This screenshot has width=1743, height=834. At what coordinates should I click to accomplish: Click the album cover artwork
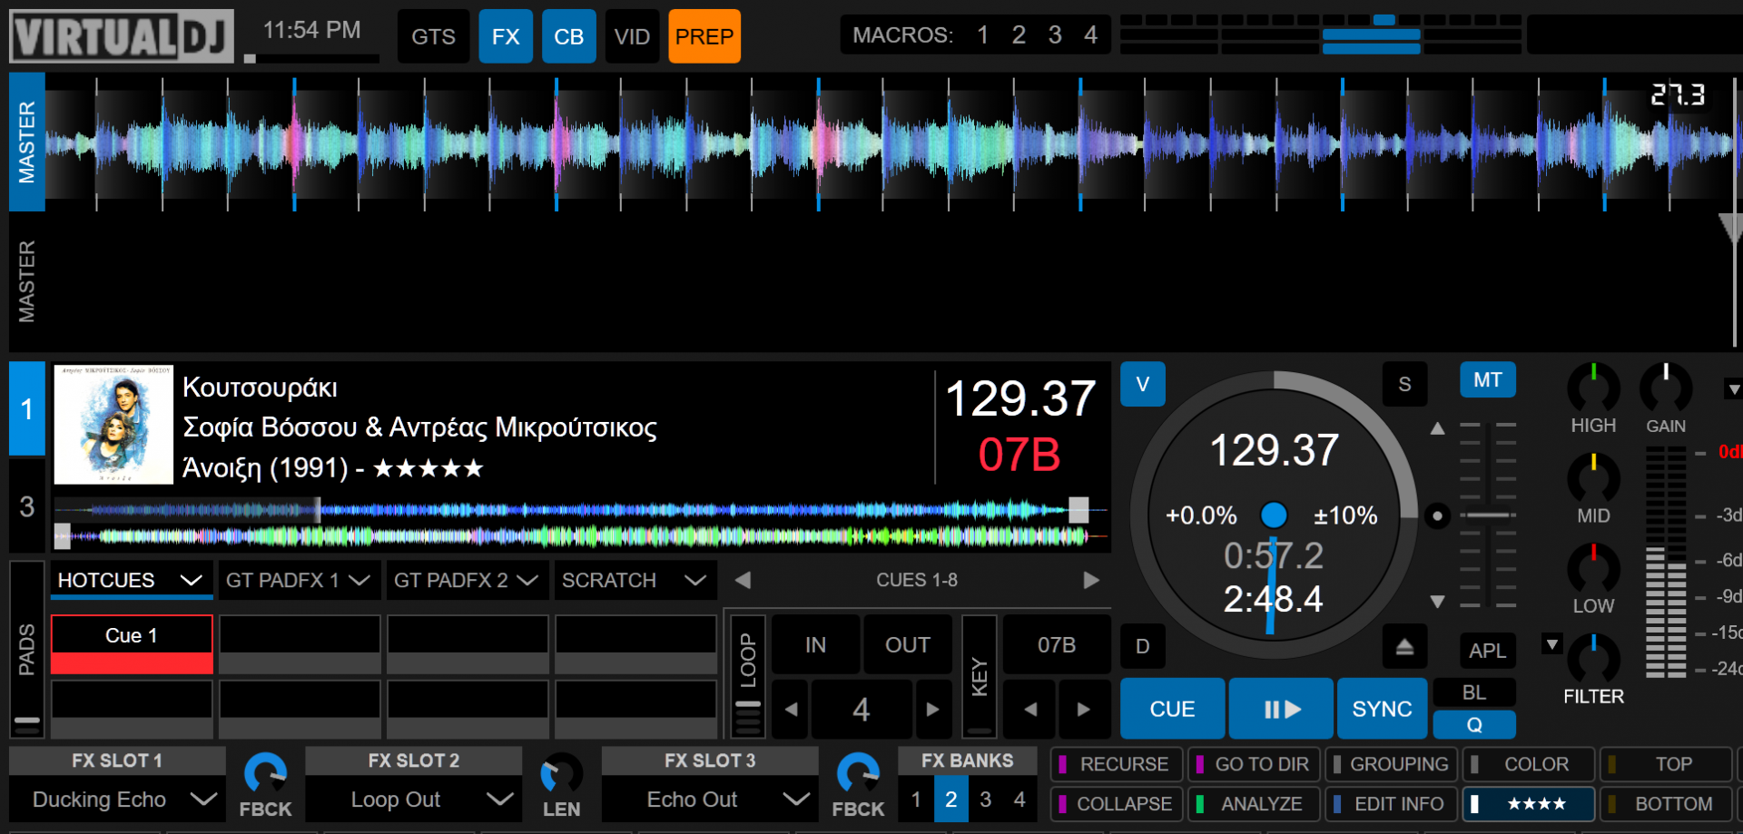click(113, 425)
